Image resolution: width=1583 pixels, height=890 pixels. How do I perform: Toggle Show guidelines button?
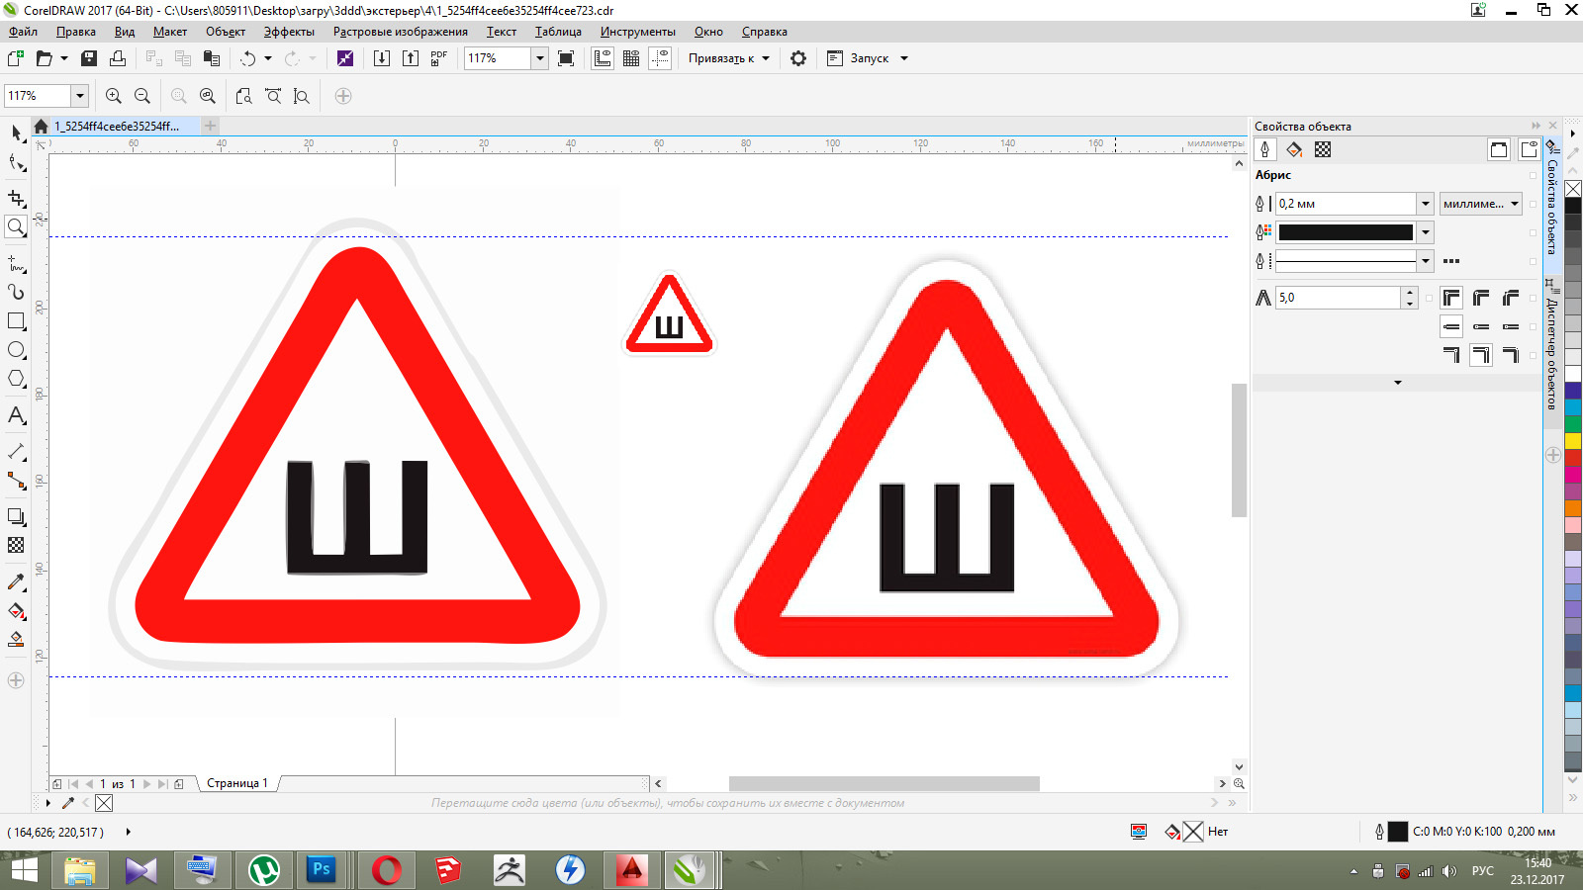tap(660, 58)
